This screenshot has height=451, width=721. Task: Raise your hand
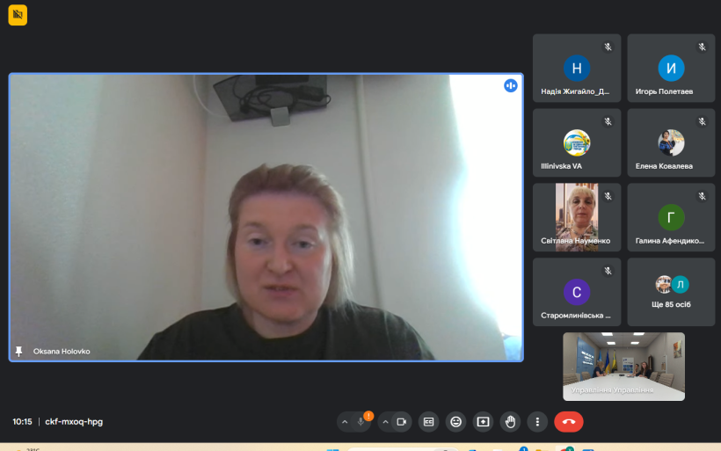click(x=510, y=422)
